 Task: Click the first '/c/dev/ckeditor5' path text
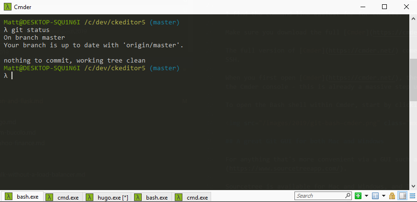pyautogui.click(x=115, y=22)
